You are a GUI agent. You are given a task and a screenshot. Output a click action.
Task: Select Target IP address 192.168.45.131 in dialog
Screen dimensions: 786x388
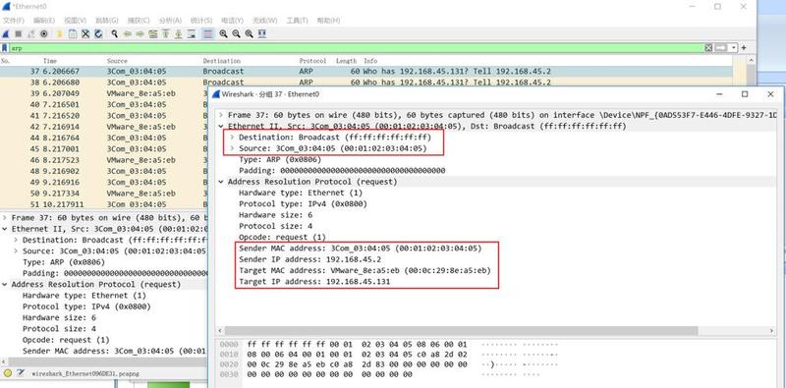click(x=314, y=282)
